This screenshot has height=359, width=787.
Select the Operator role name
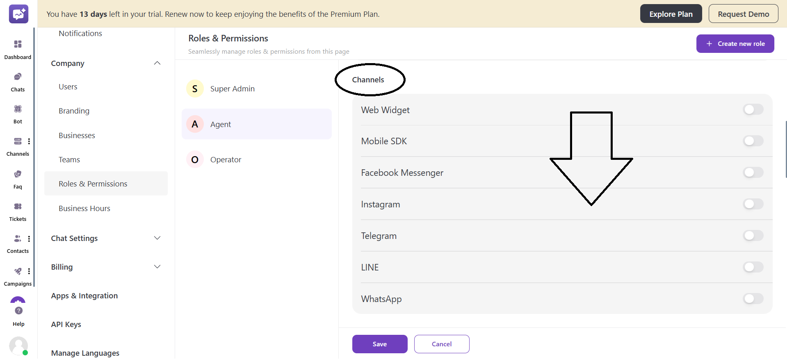coord(226,159)
